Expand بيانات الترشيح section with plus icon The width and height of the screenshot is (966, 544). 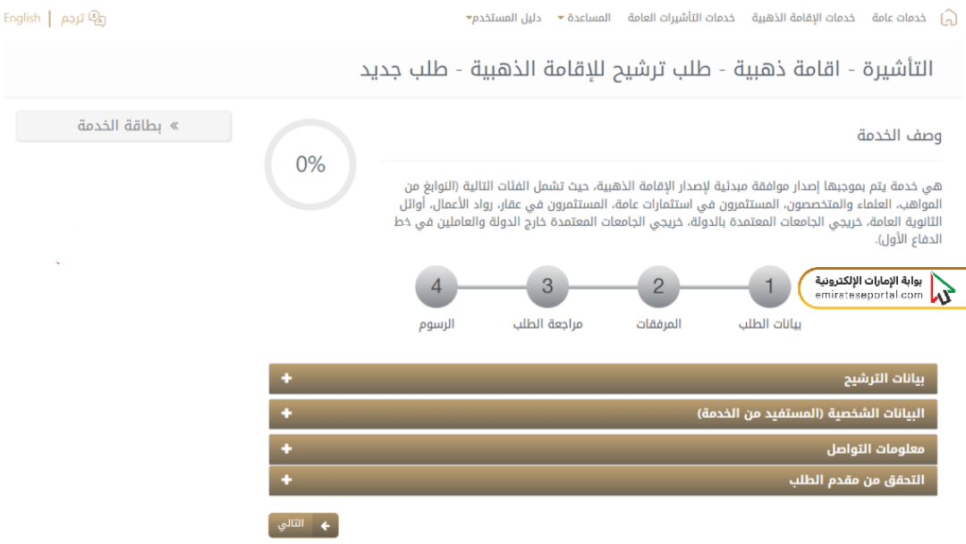pyautogui.click(x=286, y=378)
